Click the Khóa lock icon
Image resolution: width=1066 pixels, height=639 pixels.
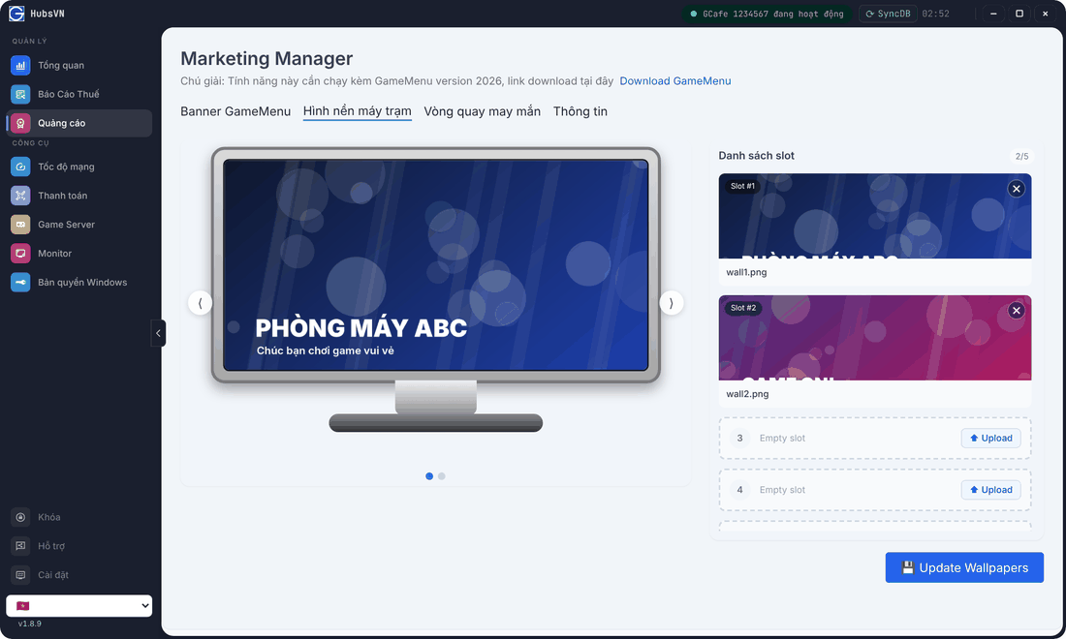tap(20, 517)
